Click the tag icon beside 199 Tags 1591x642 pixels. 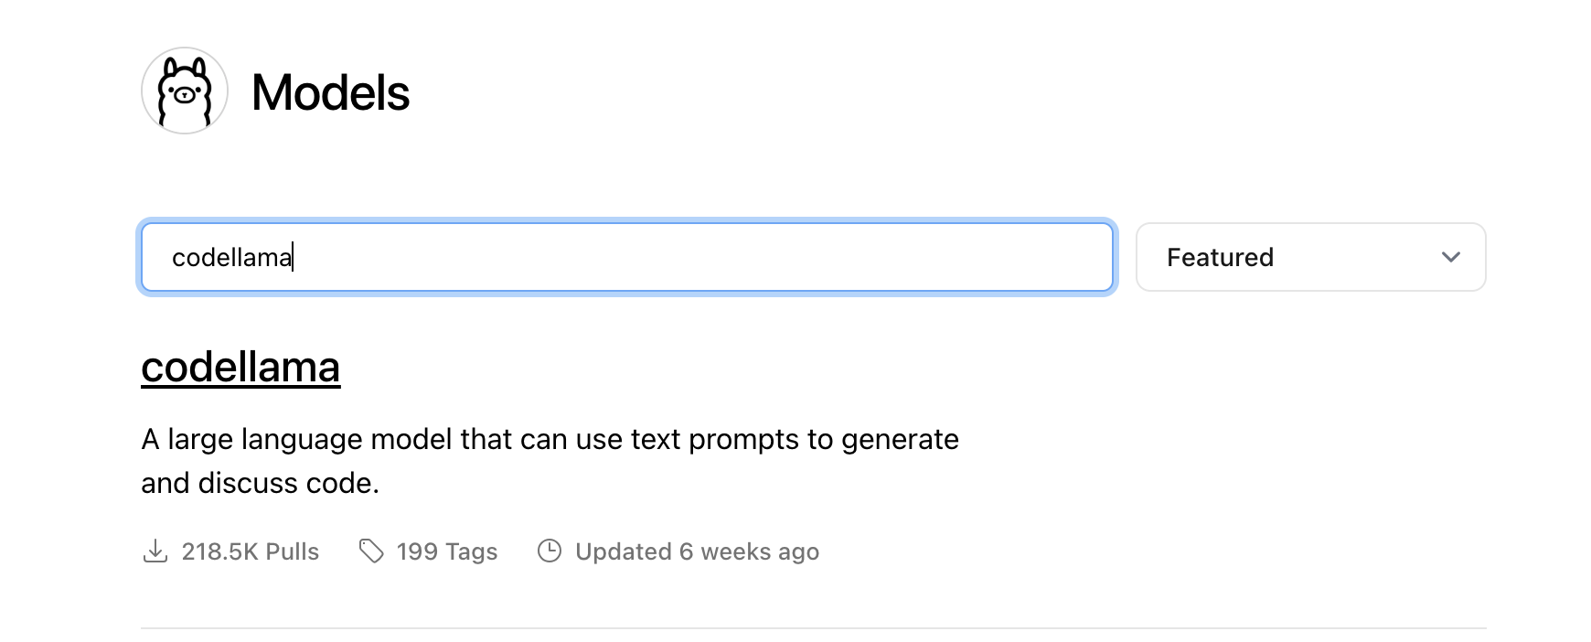[x=371, y=551]
